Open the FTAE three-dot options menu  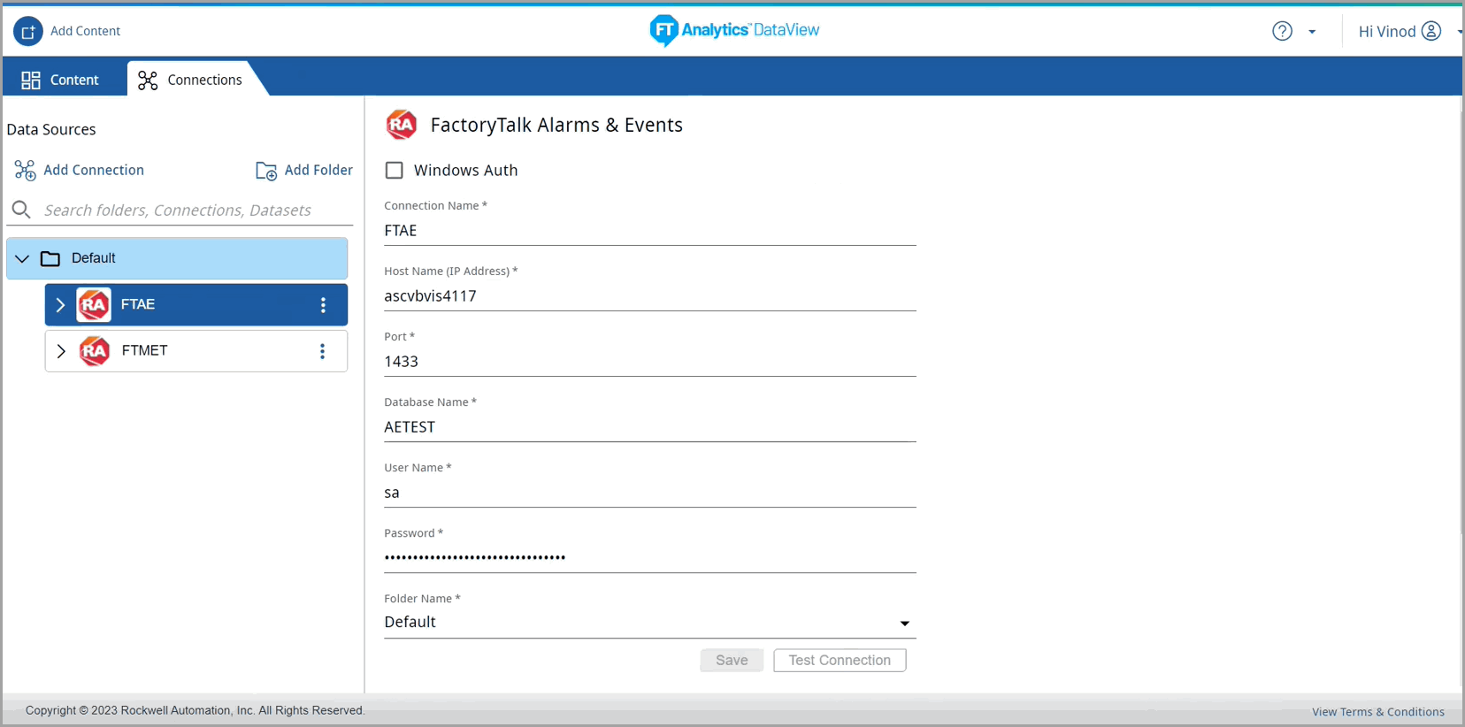click(x=323, y=305)
